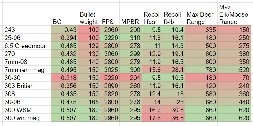Image resolution: width=253 pixels, height=126 pixels.
Task: Click the 165 bullet weight cell
Action: click(x=89, y=102)
